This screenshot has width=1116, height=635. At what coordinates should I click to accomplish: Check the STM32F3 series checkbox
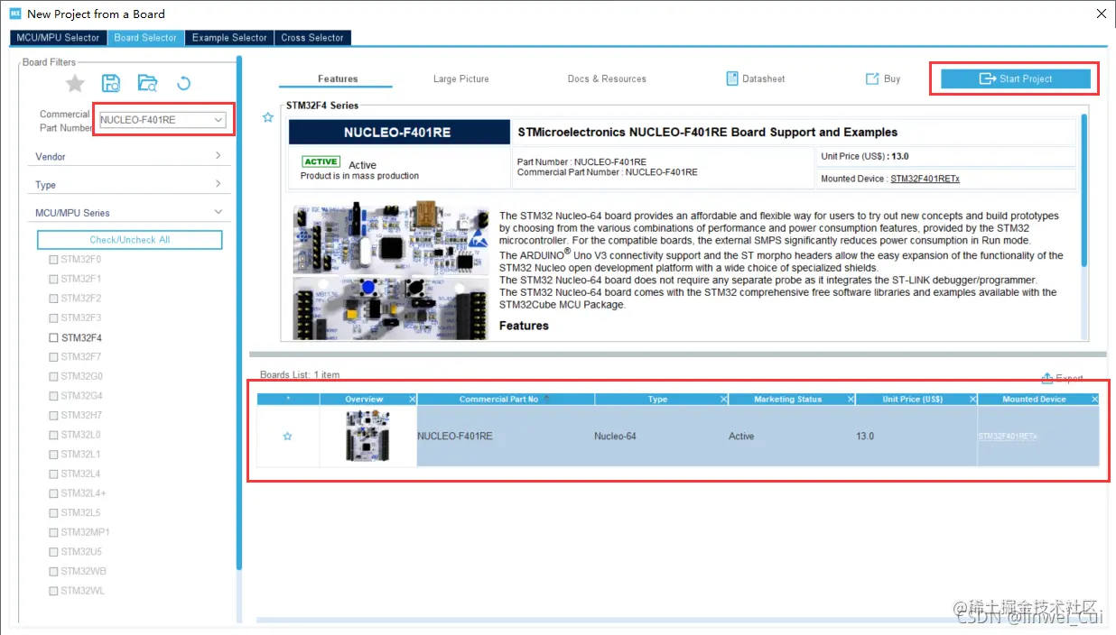click(53, 317)
